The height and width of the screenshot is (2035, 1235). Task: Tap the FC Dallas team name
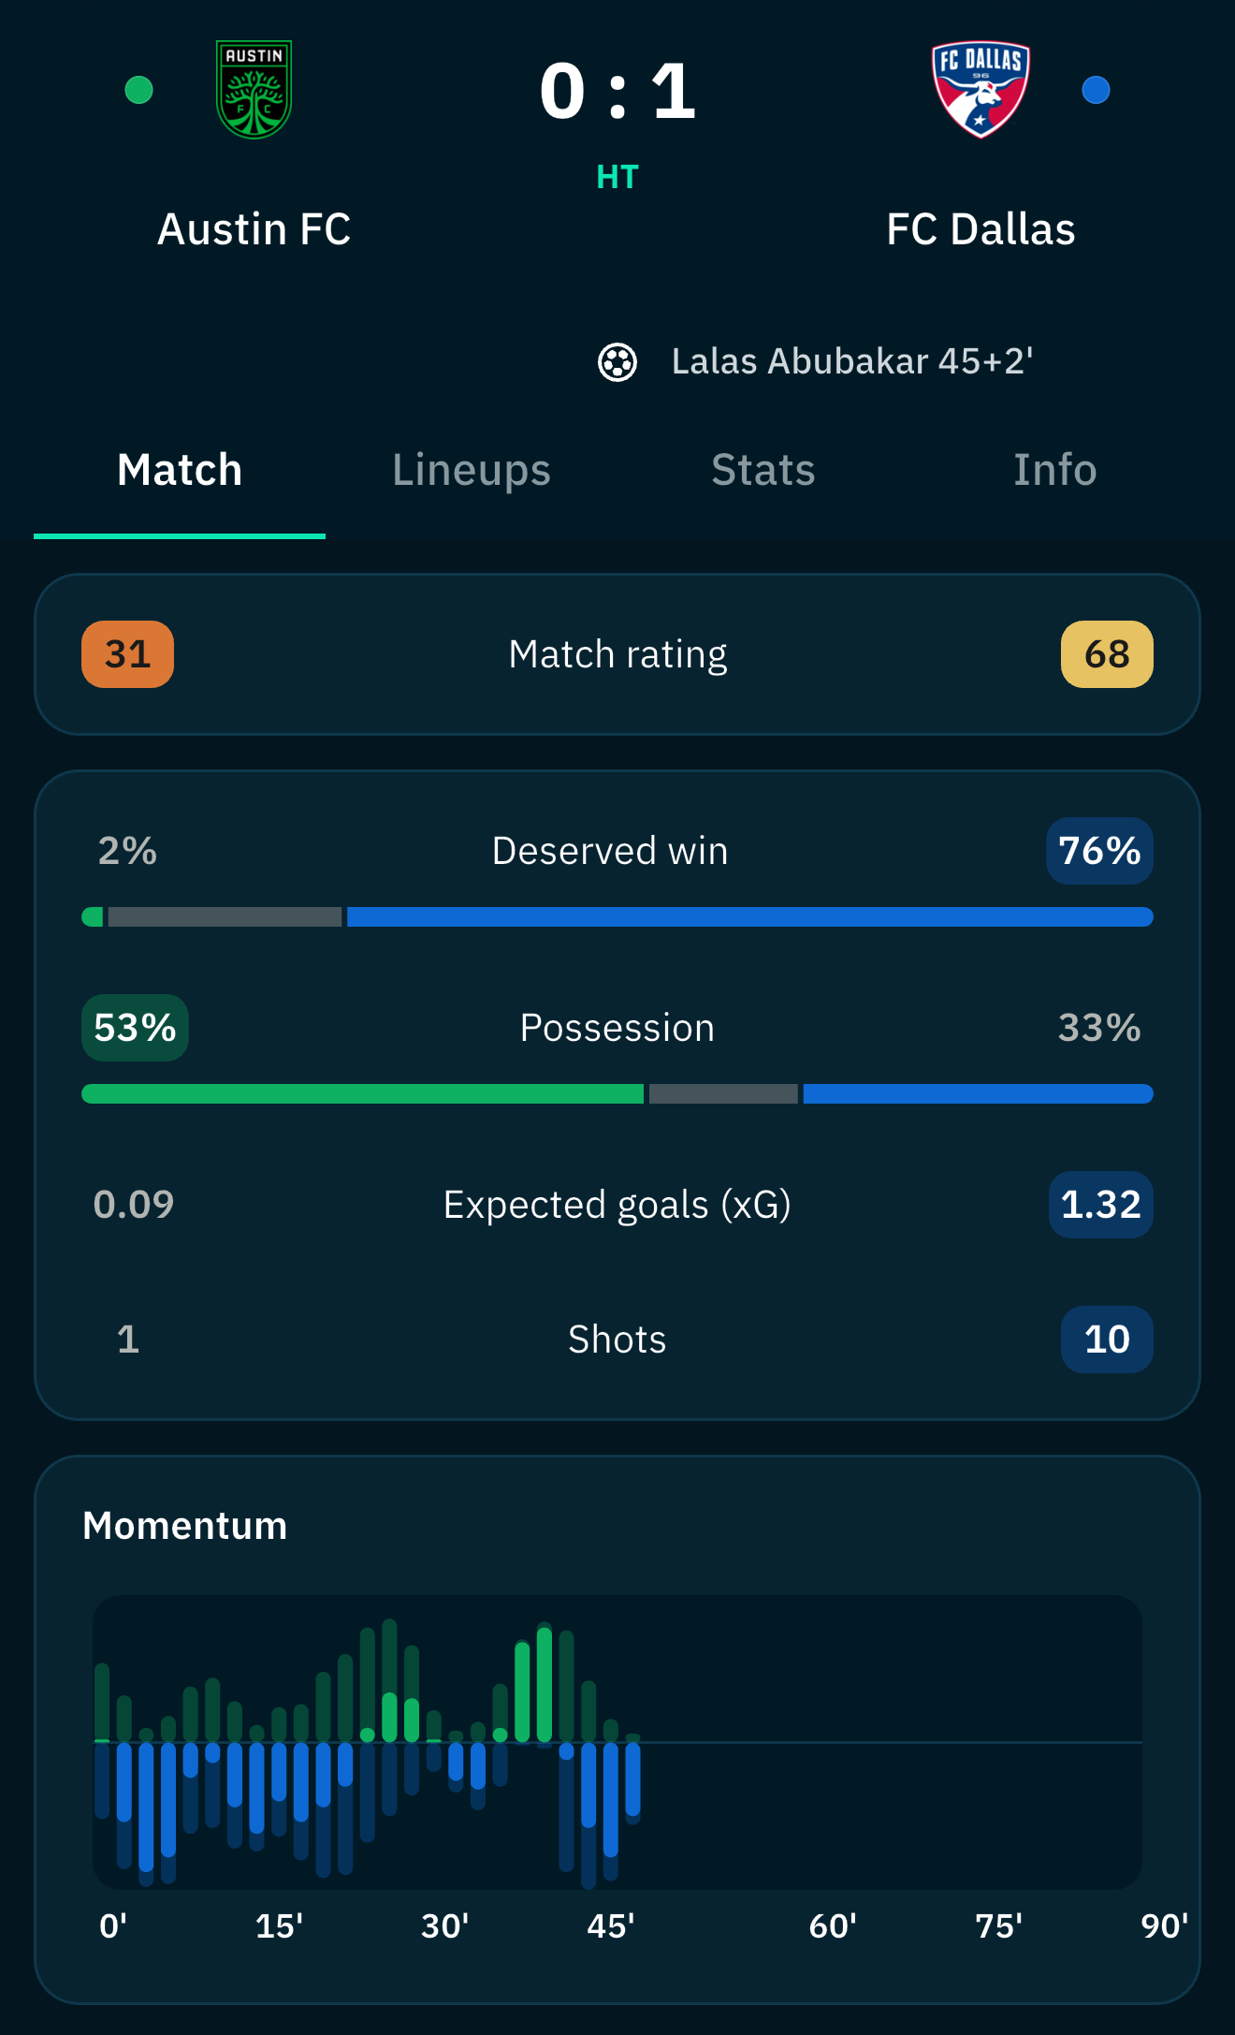pyautogui.click(x=981, y=229)
